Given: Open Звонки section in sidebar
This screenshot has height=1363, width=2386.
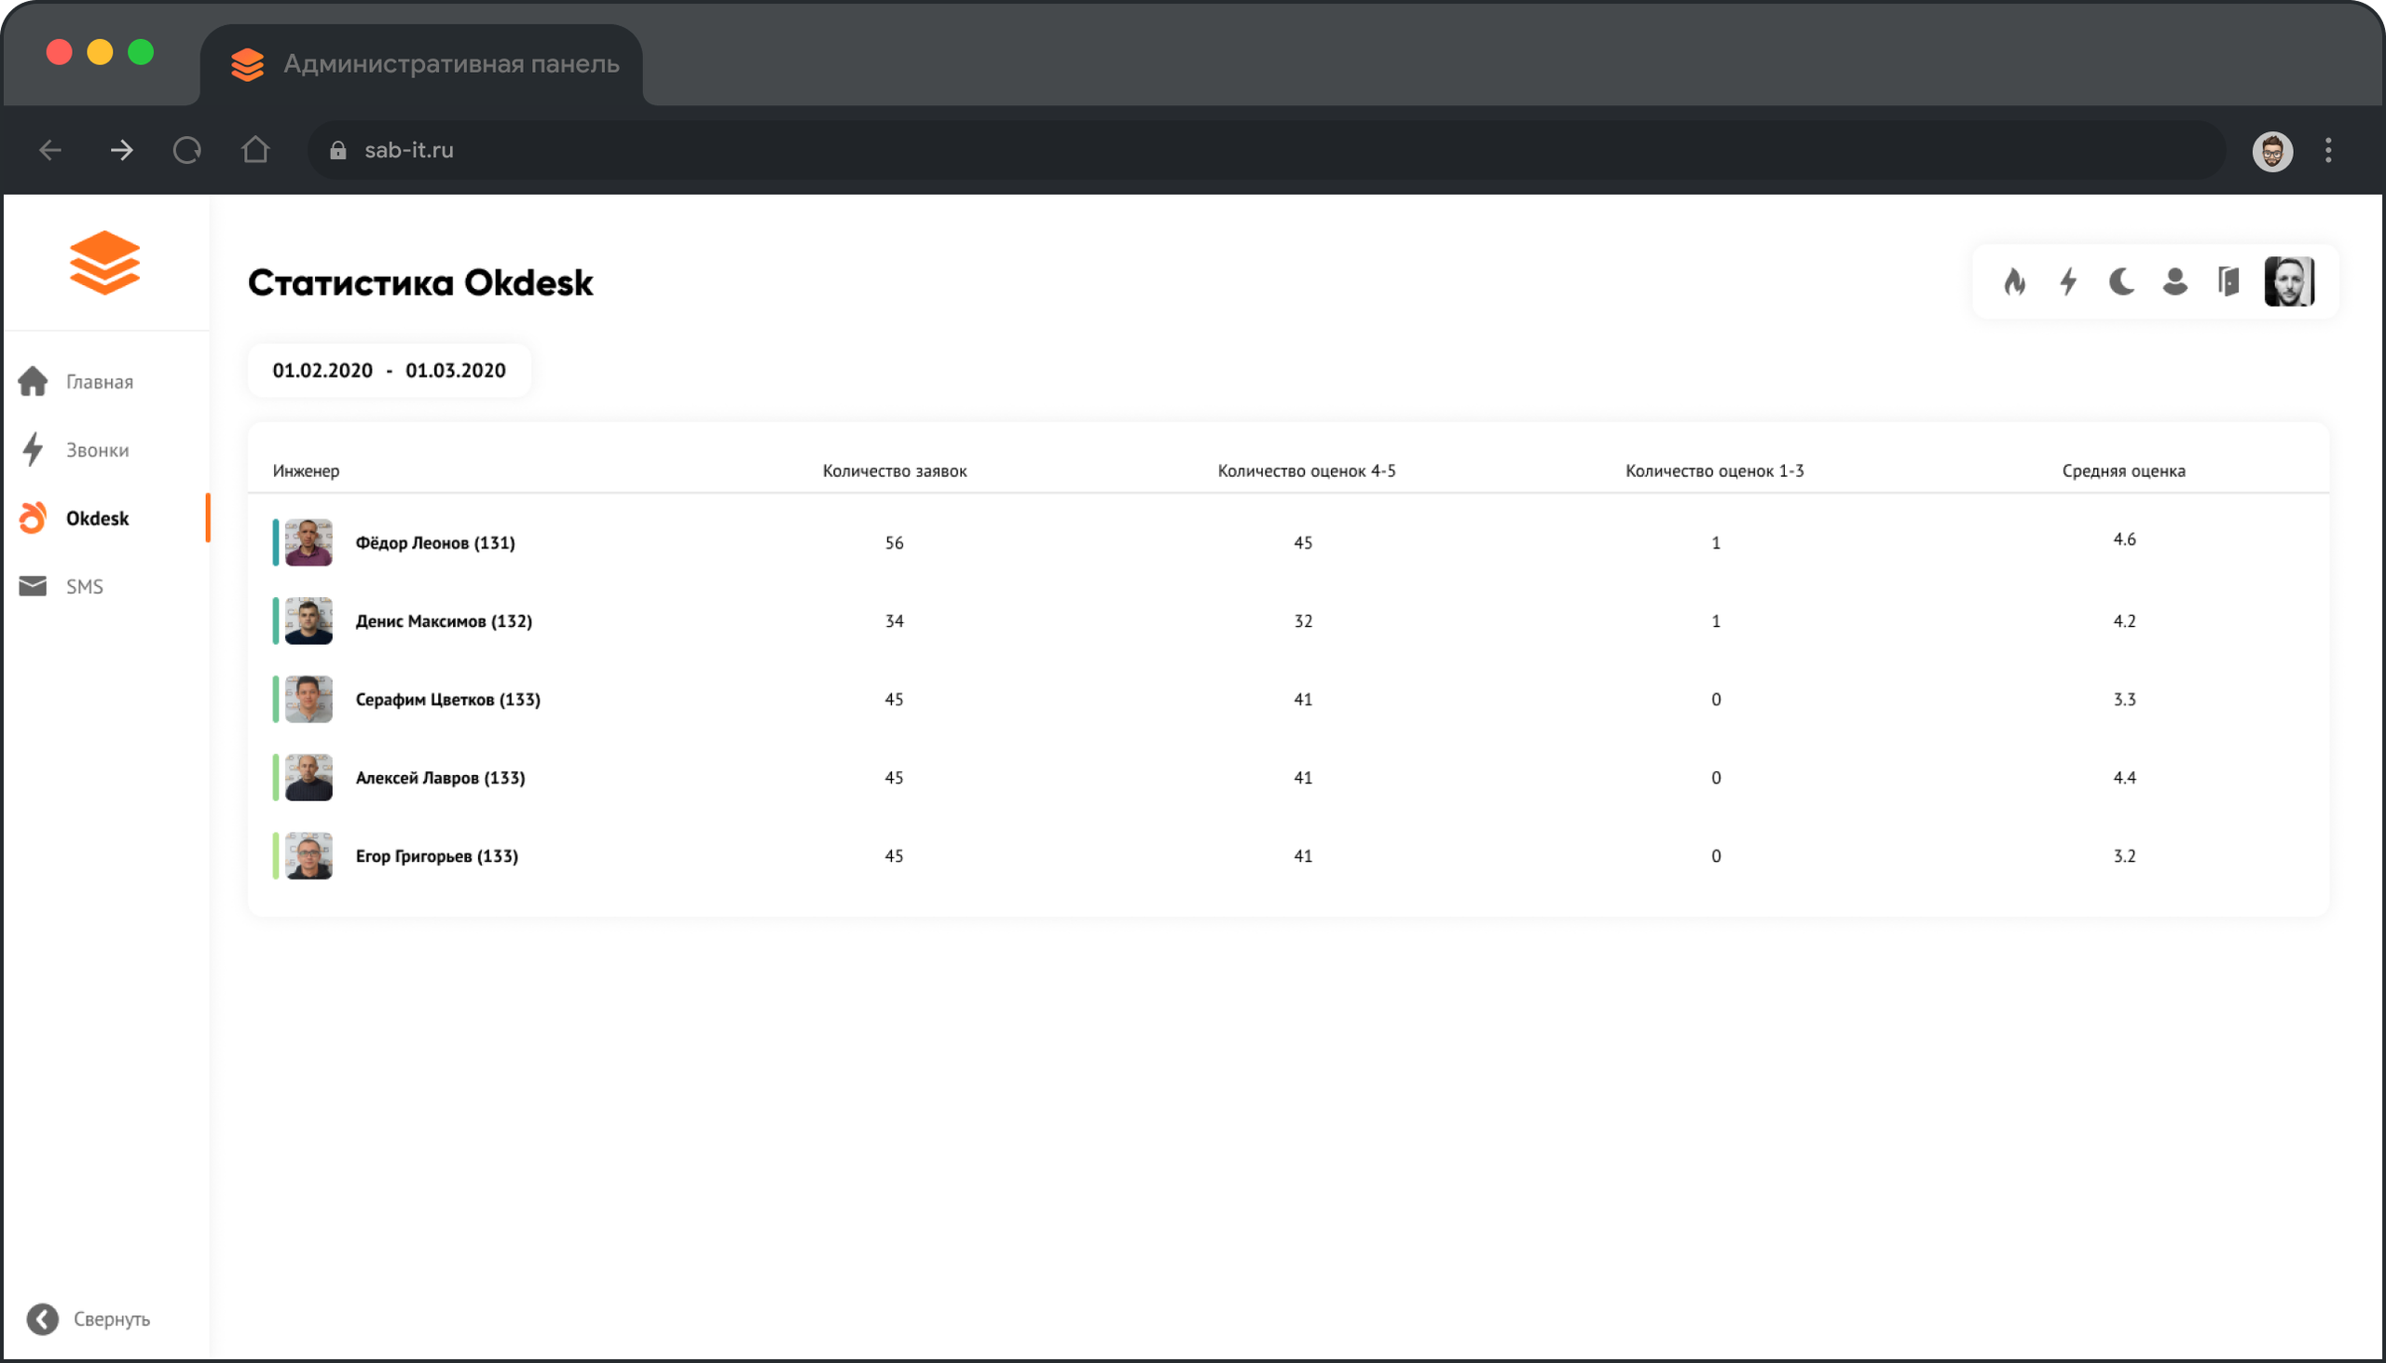Looking at the screenshot, I should pos(96,450).
